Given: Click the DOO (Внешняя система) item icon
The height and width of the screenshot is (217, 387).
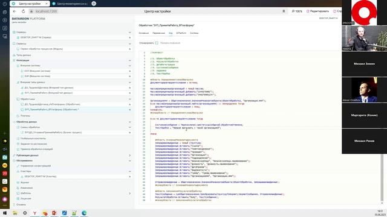Looking at the screenshot, I should (22, 71).
